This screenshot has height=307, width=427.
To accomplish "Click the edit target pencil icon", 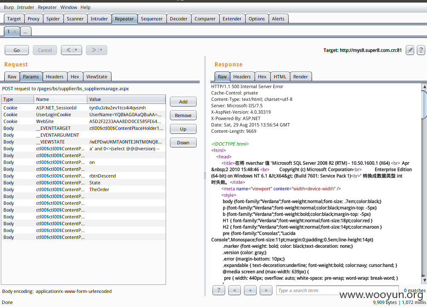I will tap(410, 50).
